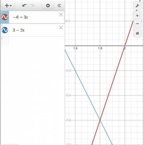Zoom out of the graph
144x145 pixels.
click(137, 24)
